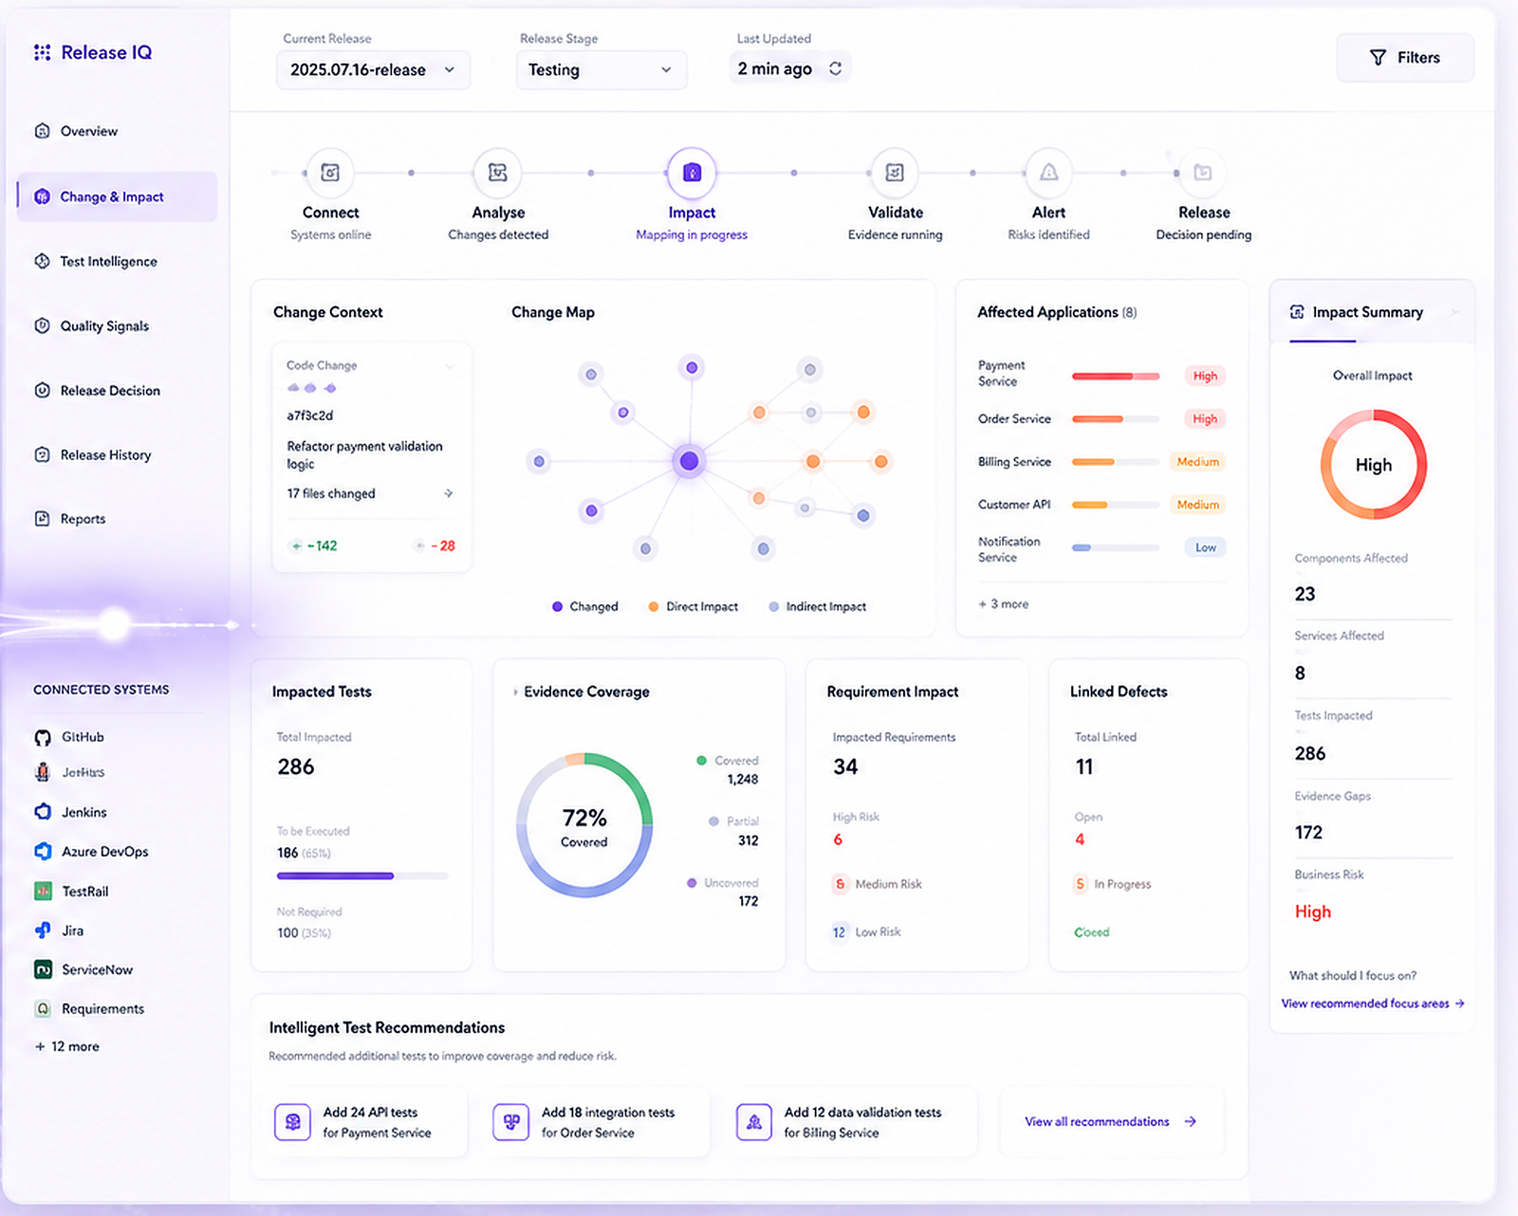Open Jira connected system

pos(60,930)
